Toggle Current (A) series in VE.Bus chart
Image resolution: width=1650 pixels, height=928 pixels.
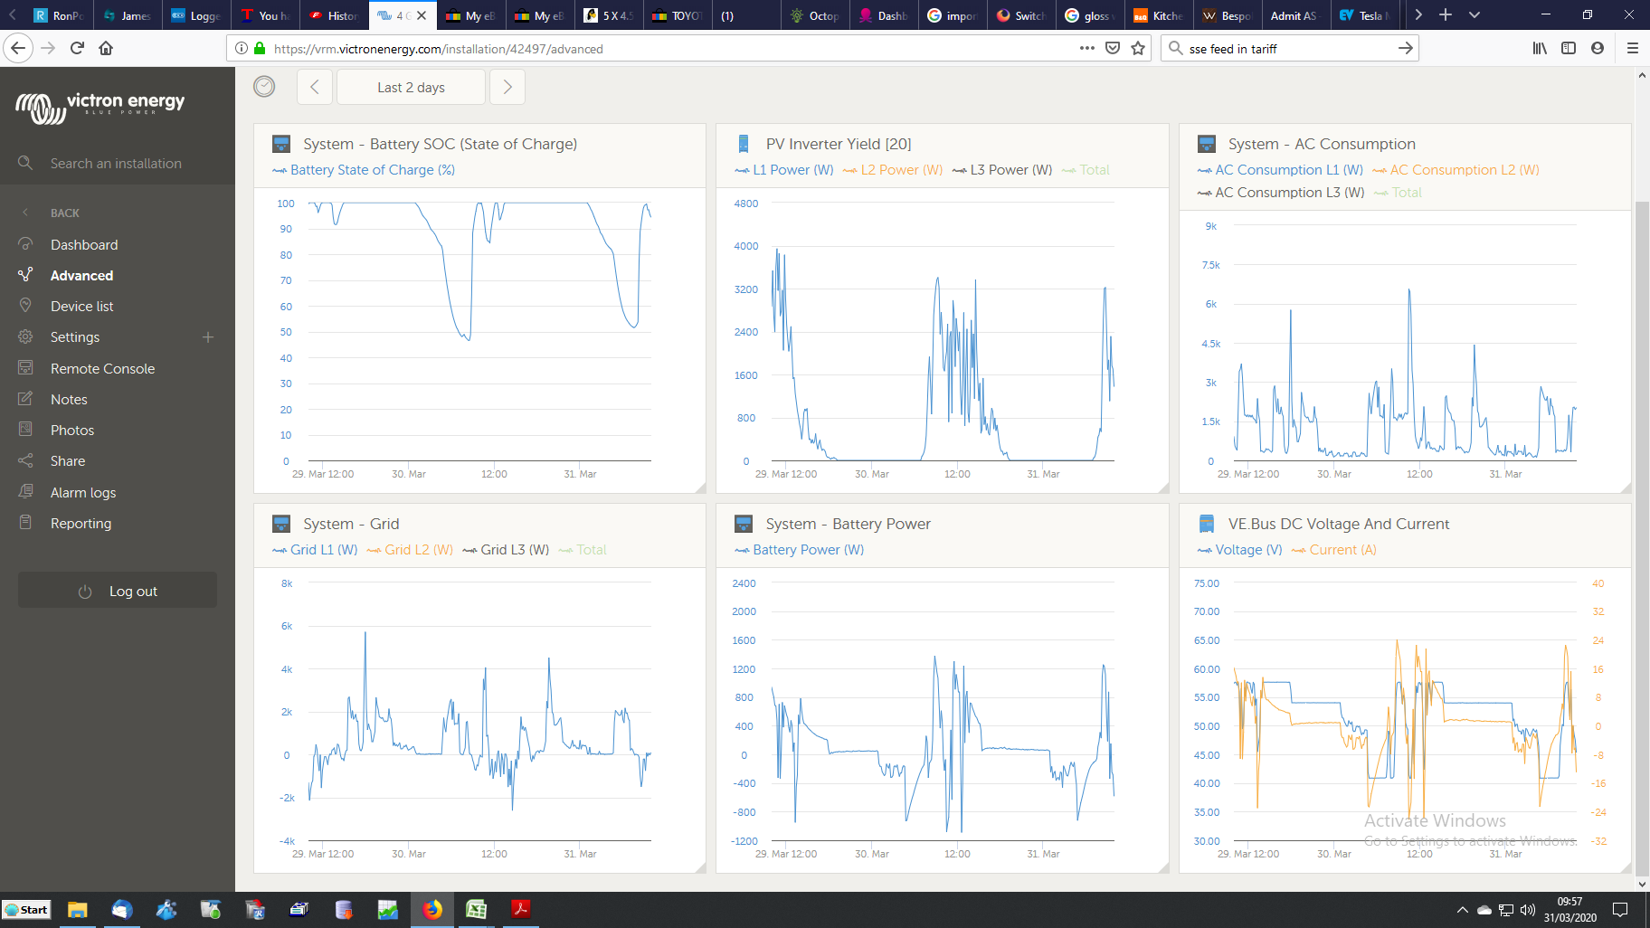click(1334, 550)
